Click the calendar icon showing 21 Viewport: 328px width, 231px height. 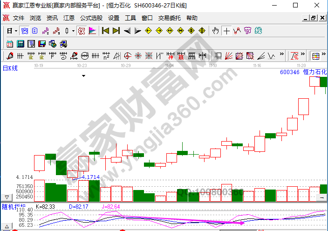(10, 44)
